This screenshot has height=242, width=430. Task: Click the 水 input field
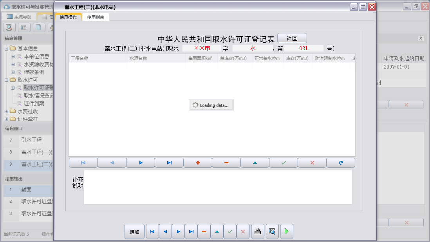pos(253,48)
